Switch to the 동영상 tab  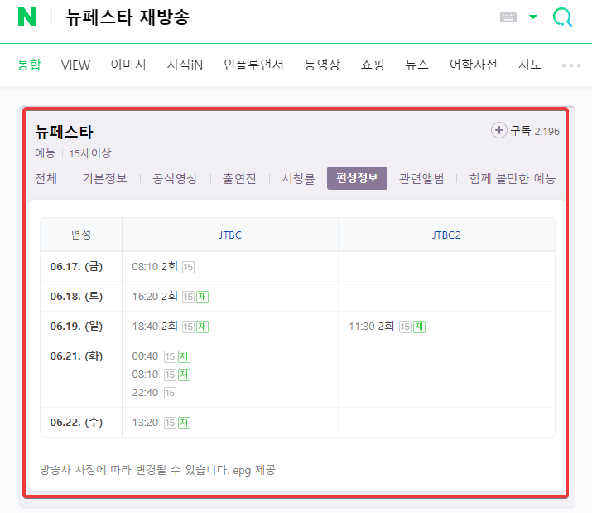(x=322, y=65)
